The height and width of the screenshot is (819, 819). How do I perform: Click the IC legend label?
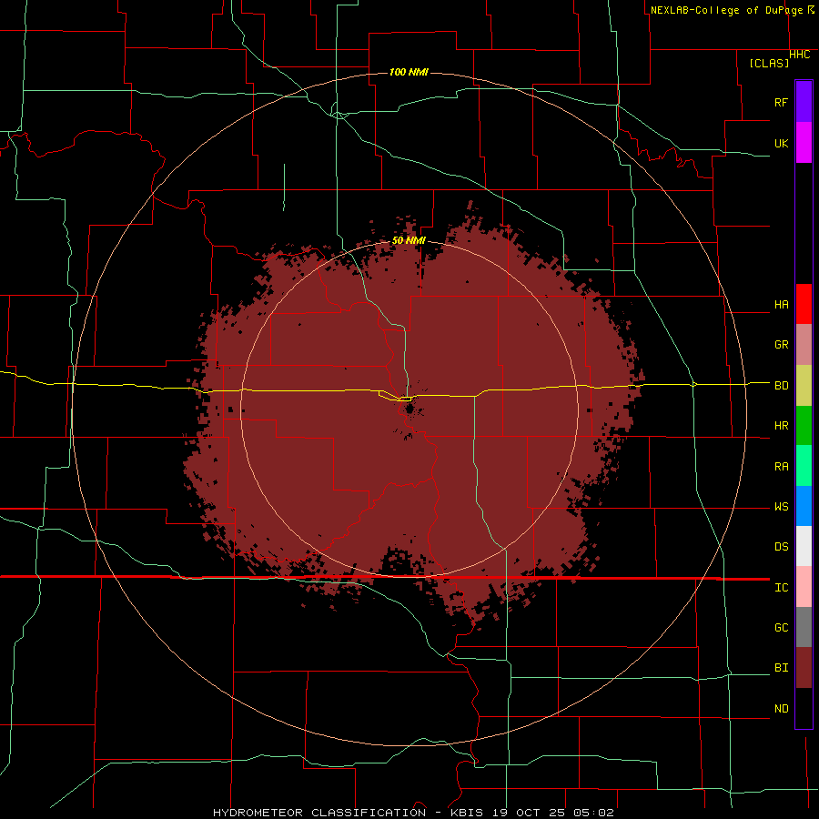(781, 588)
